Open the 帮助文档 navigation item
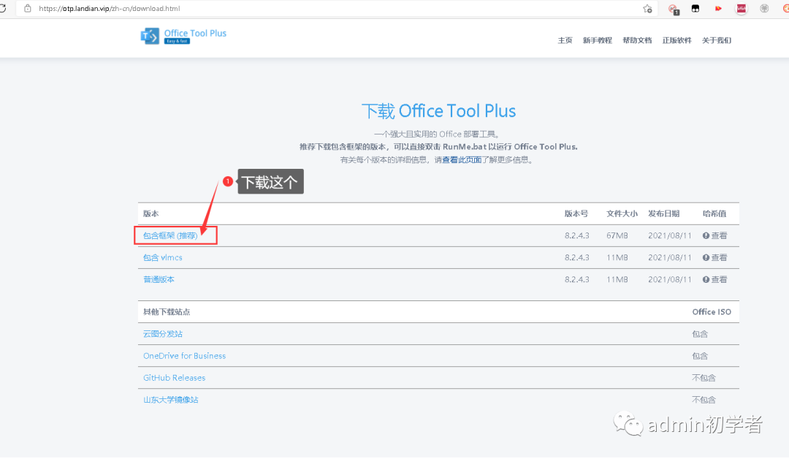 pyautogui.click(x=637, y=40)
